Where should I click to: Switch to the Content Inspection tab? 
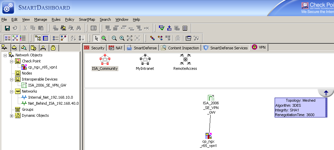[x=180, y=48]
